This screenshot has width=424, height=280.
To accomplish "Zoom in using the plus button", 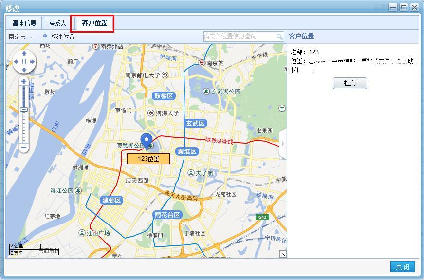I will tap(24, 82).
